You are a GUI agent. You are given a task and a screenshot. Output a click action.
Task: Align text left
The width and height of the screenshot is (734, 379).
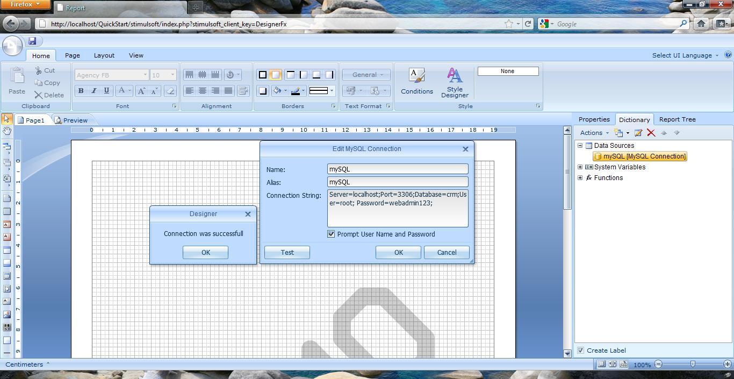point(189,91)
